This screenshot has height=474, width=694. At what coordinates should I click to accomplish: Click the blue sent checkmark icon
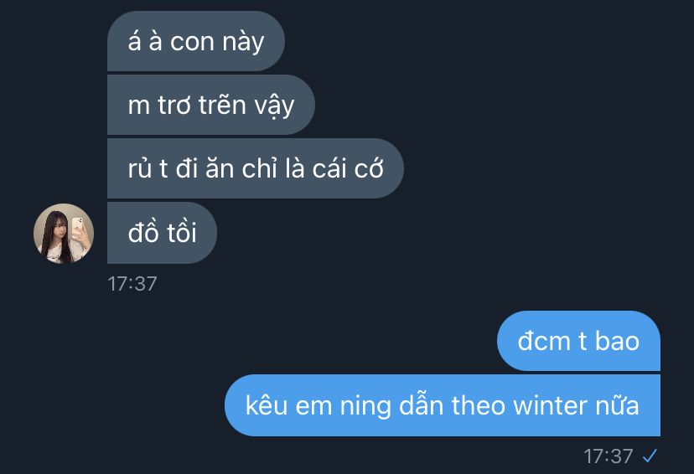(x=650, y=456)
